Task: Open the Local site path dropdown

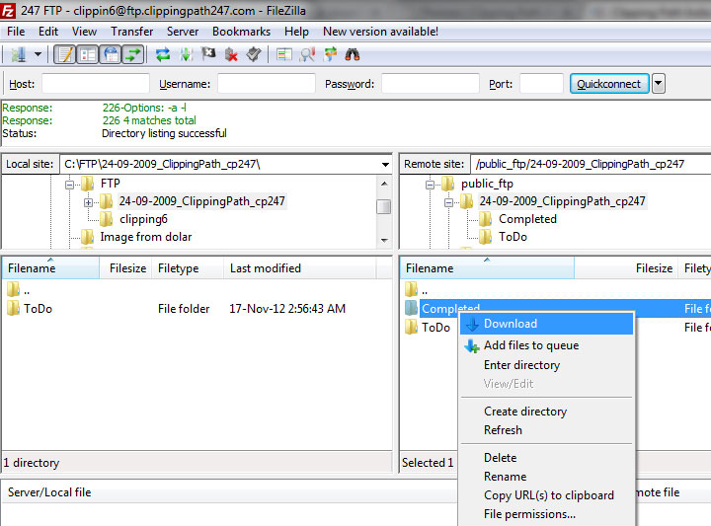Action: click(385, 165)
